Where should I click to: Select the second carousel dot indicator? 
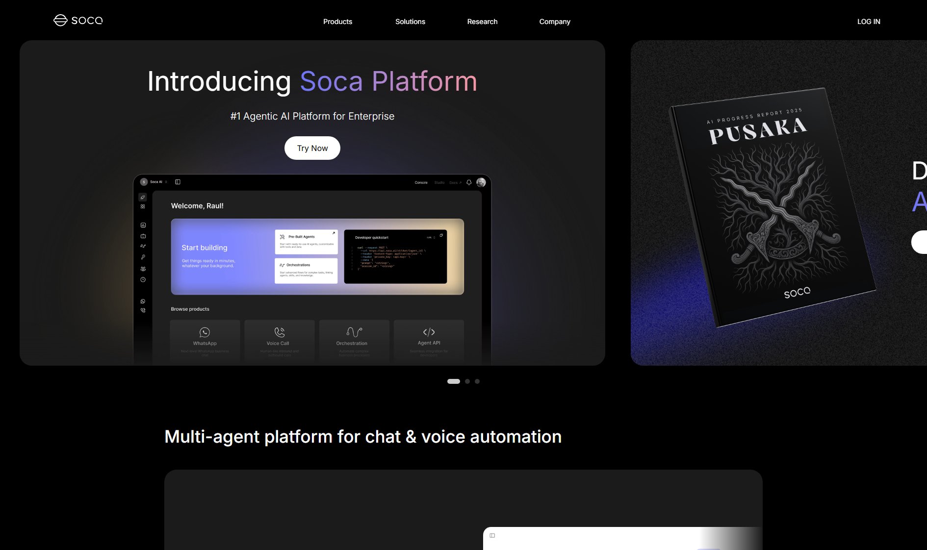tap(467, 381)
